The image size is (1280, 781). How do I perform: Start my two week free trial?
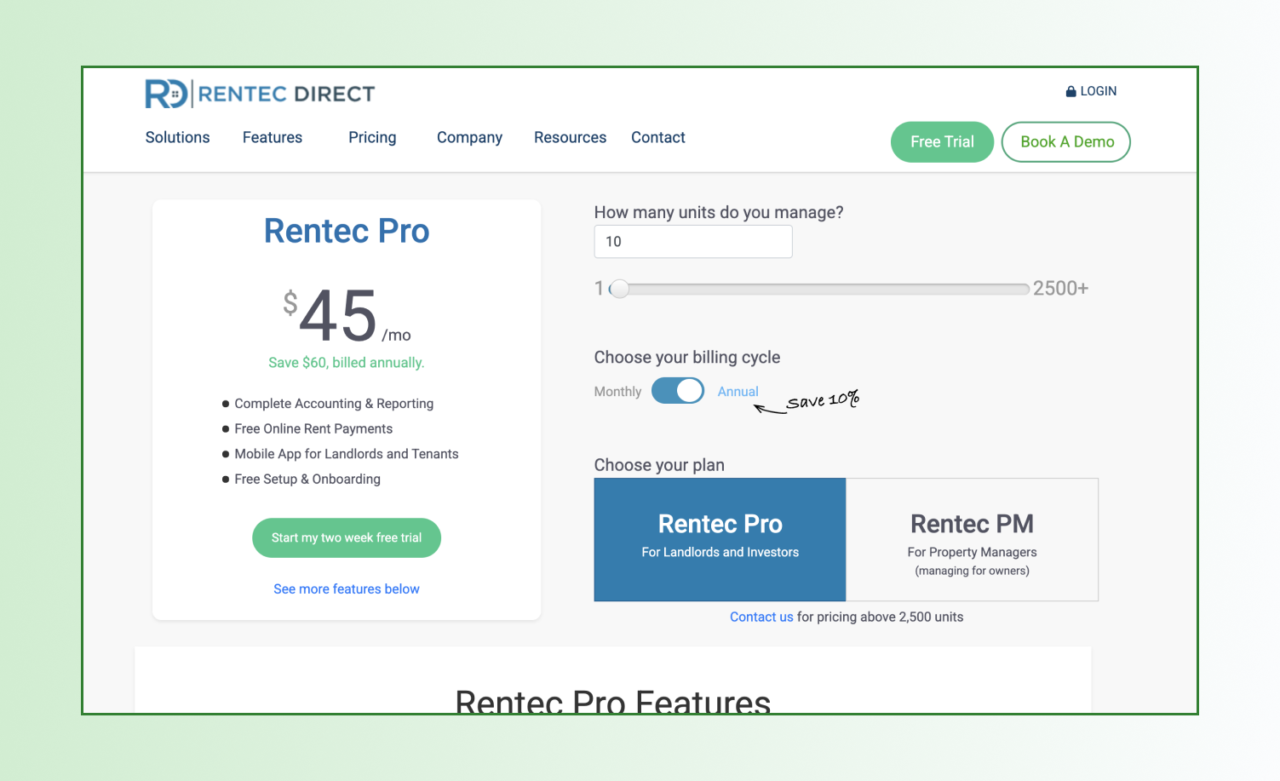347,538
